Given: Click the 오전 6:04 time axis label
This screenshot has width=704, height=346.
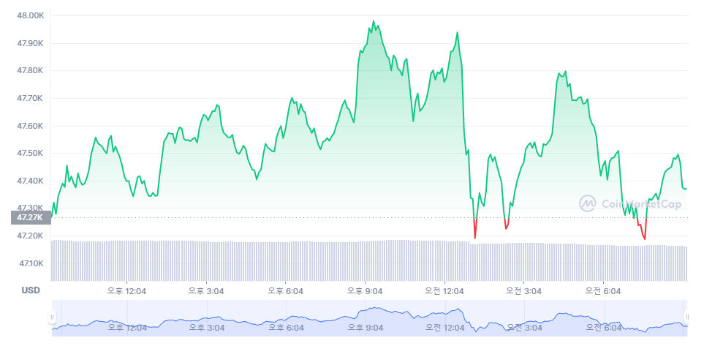Looking at the screenshot, I should [x=602, y=290].
